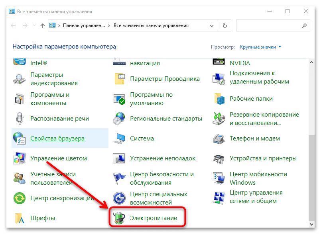321x234 pixels.
Task: Select Все элементы панели управления breadcrumb
Action: [x=151, y=26]
